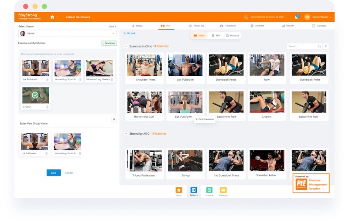The image size is (349, 224).
Task: Open the Note Files tab
Action: (196, 26)
